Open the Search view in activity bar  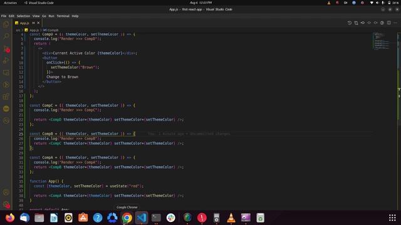pyautogui.click(x=6, y=36)
